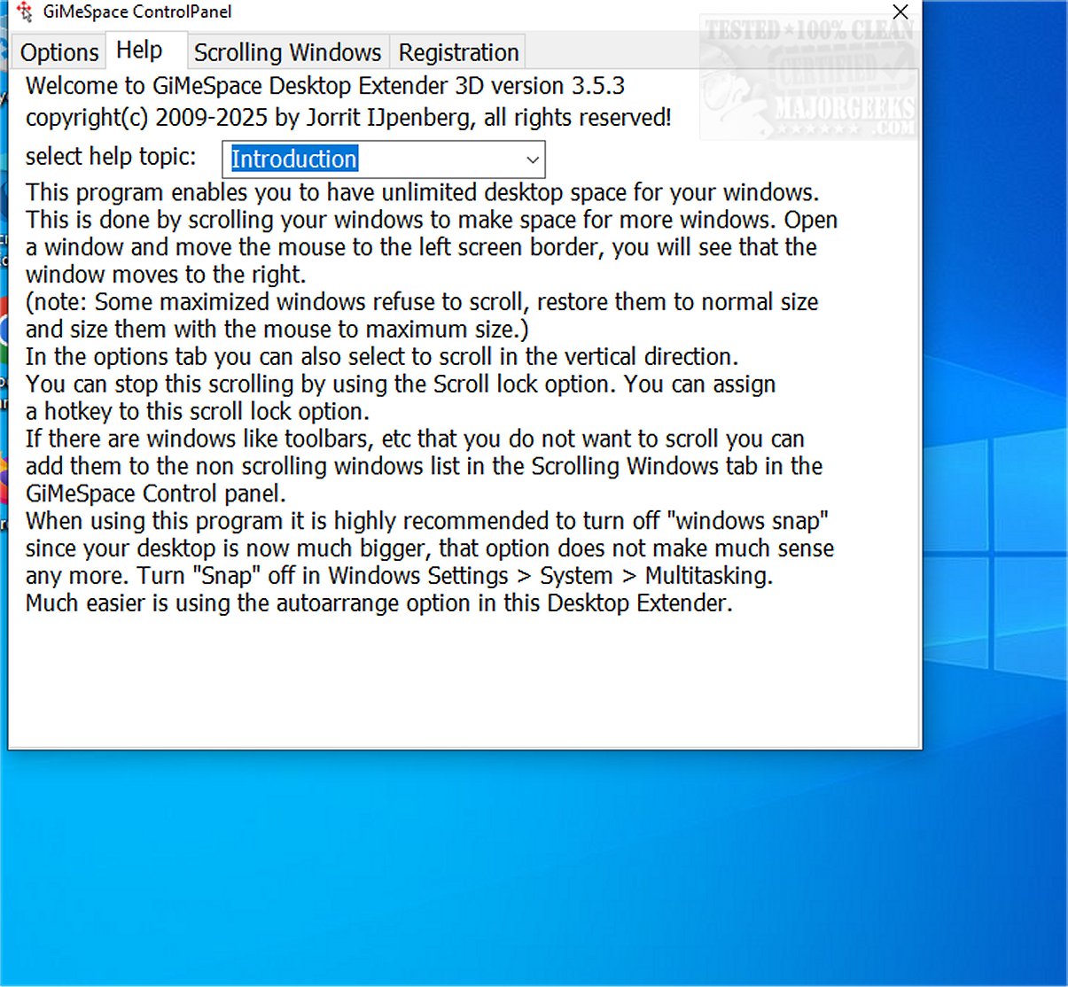This screenshot has height=987, width=1068.
Task: Click the 'If there are windows like toolbars' line
Action: pos(415,439)
